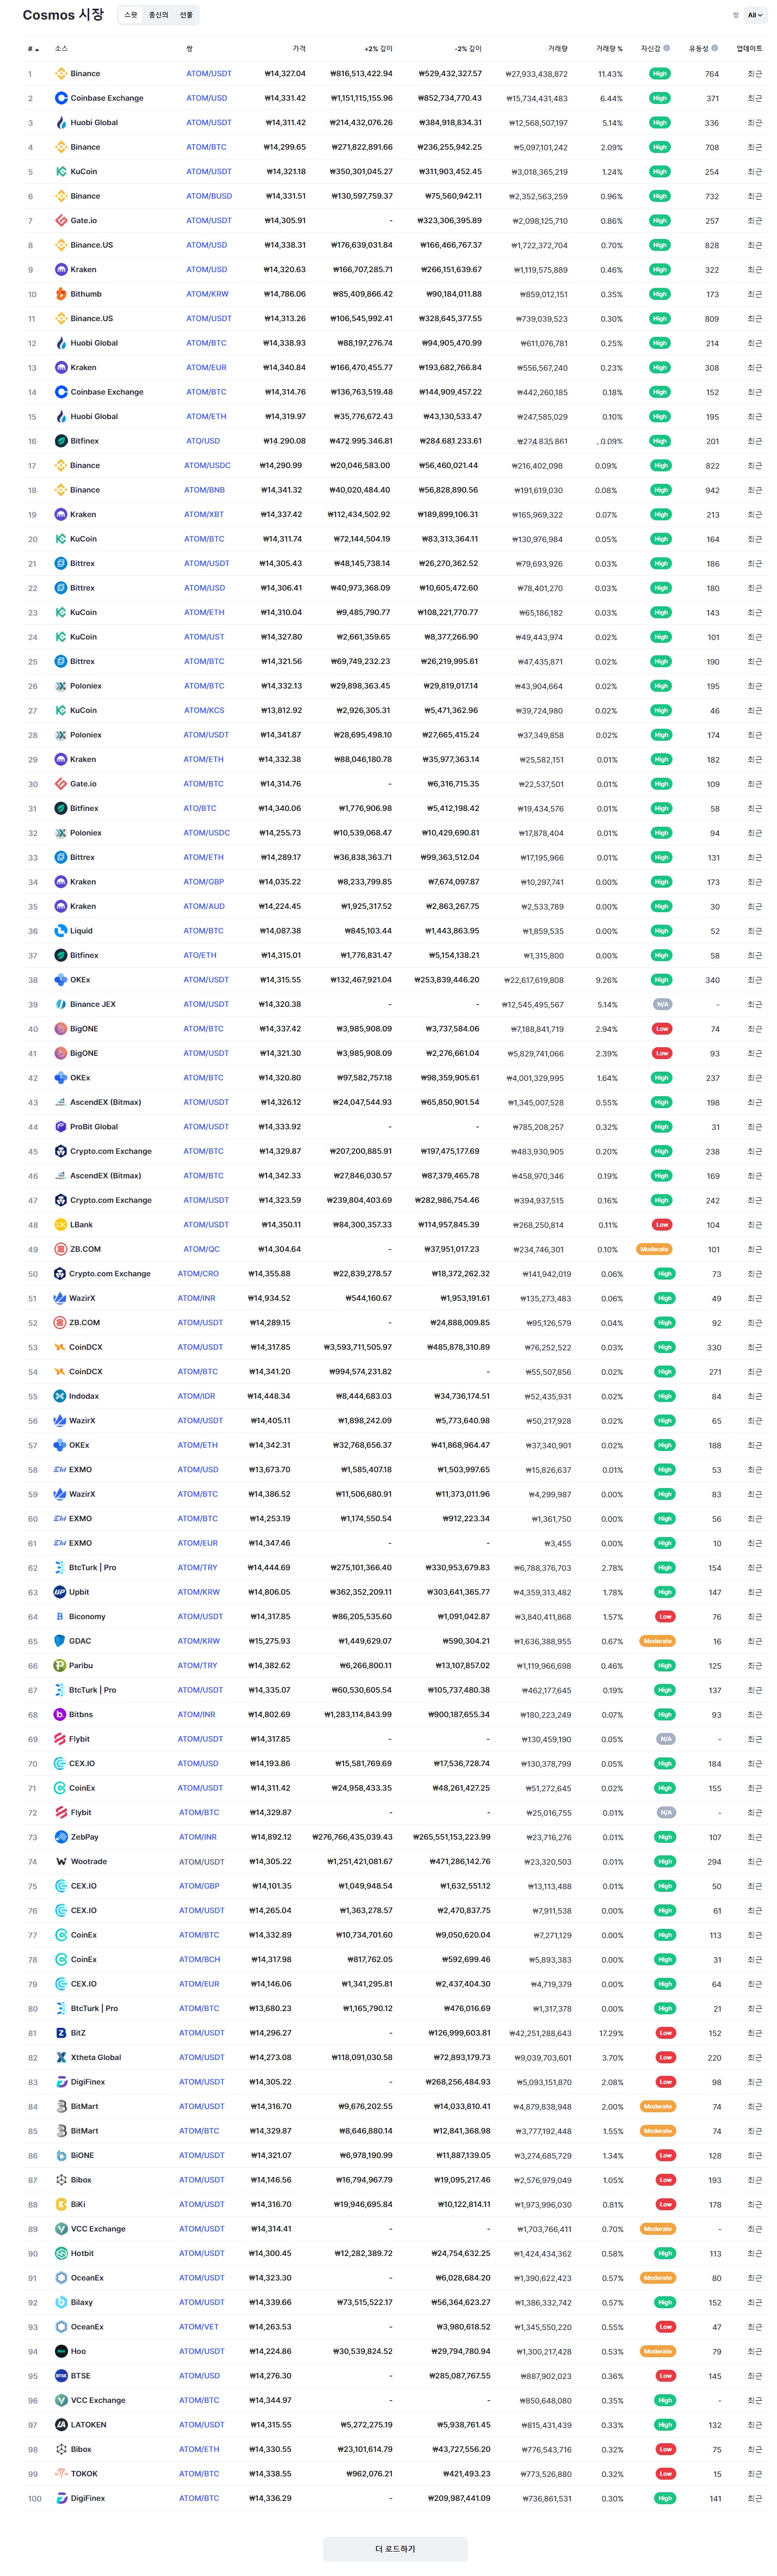Click the Paribu exchange logo
This screenshot has width=777, height=2576.
pos(60,1666)
